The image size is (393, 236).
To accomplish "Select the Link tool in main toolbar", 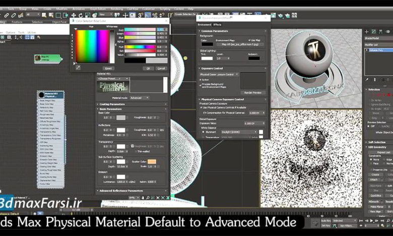I will pos(7,15).
